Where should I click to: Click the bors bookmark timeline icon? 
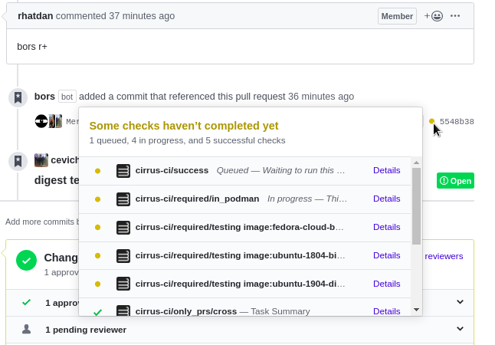[18, 97]
